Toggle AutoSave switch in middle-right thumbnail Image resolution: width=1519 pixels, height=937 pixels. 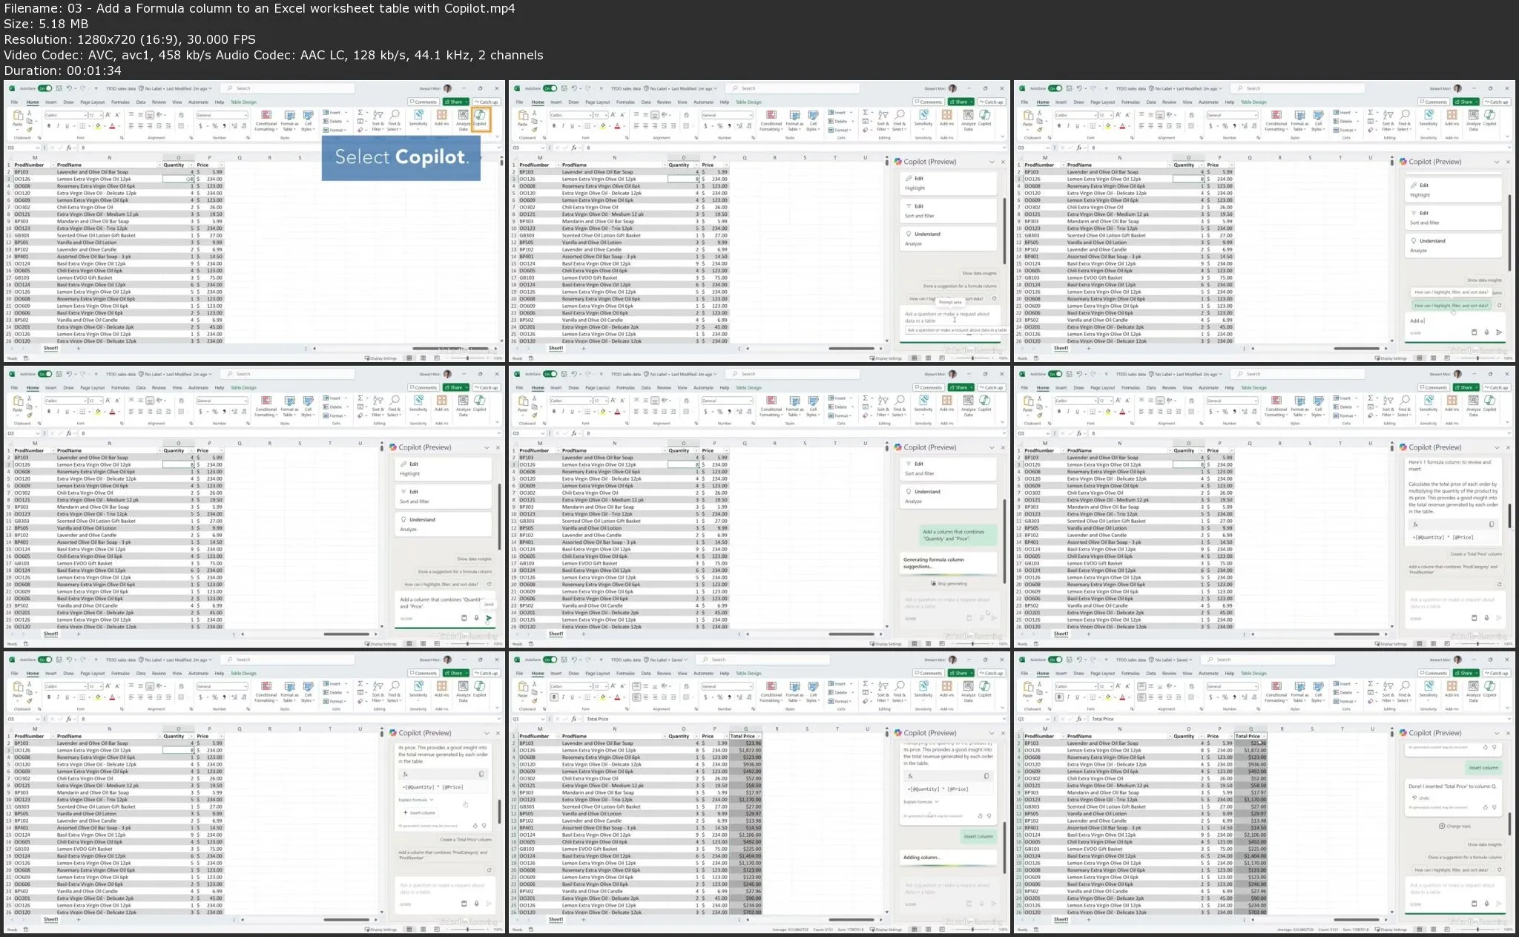pyautogui.click(x=1055, y=374)
